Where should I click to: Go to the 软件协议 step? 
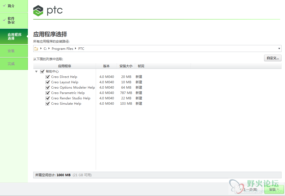14,20
